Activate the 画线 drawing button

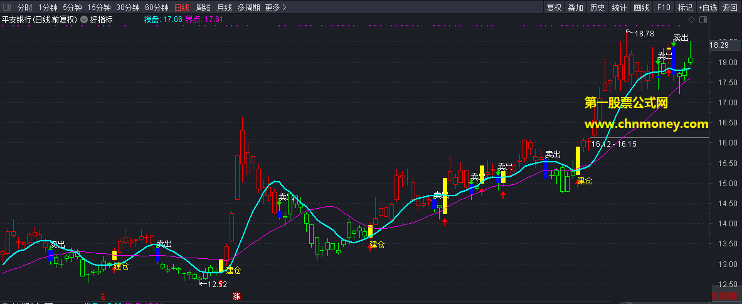[x=641, y=8]
